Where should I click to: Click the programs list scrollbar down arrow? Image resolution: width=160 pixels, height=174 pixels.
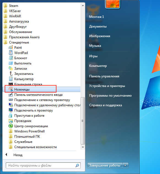tap(83, 147)
